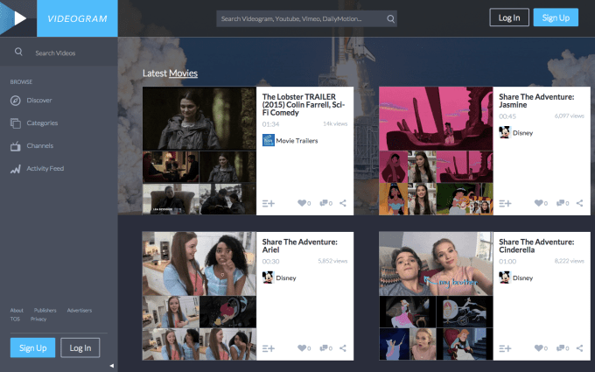Play the Cinderella 'my brother' thumbnail
Screen dimensions: 595x372
point(436,263)
